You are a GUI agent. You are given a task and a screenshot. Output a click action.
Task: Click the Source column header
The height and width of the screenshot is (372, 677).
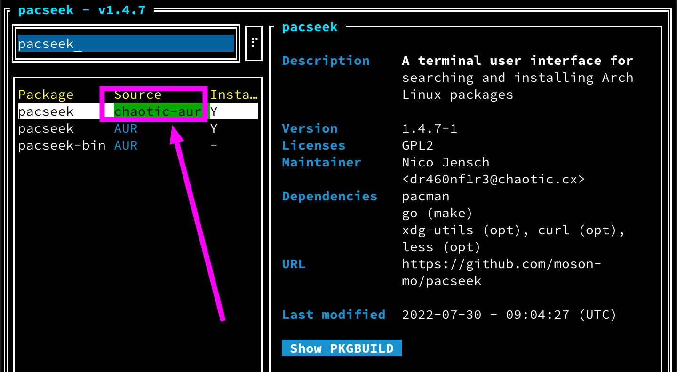138,95
